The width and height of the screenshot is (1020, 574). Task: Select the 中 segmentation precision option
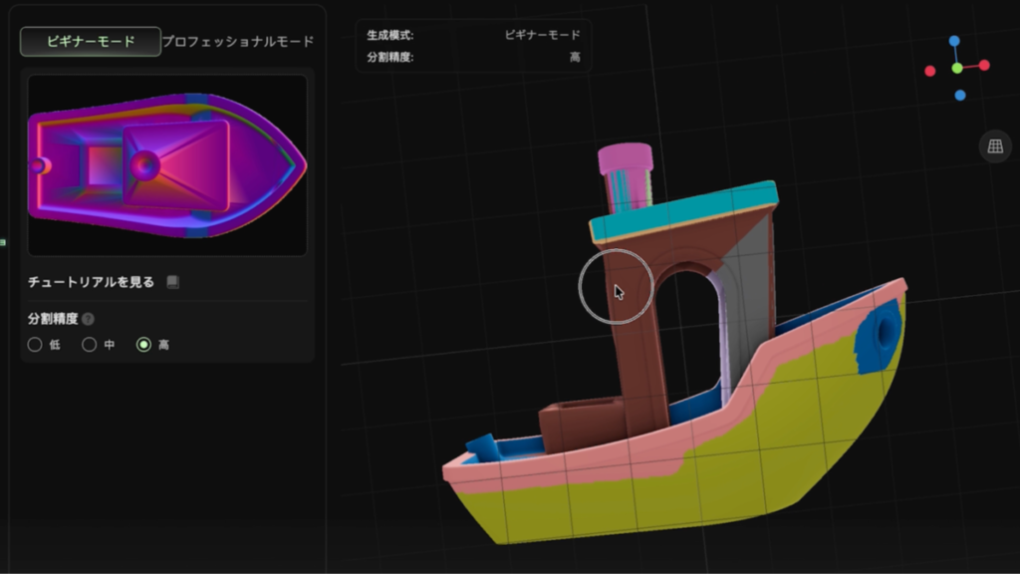(90, 345)
